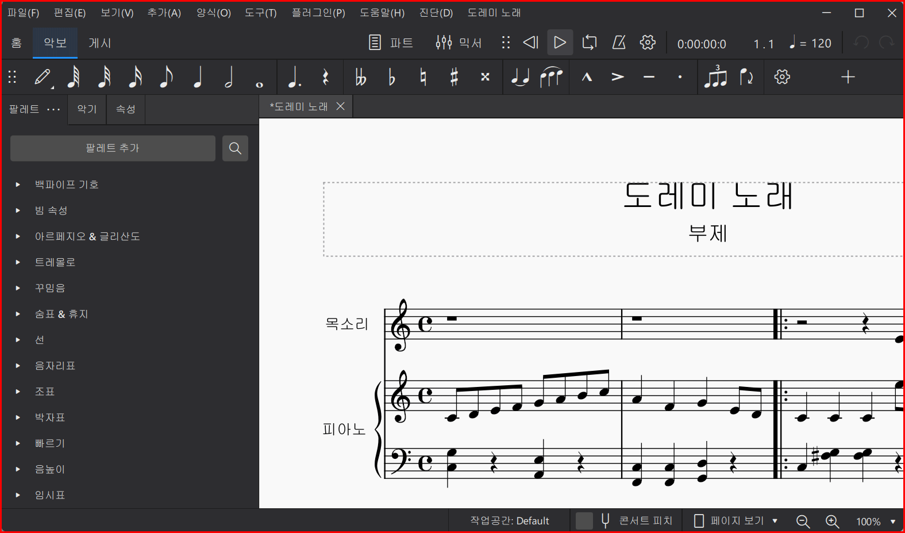Expand the 아르페지오 & 글리산도 palette
The width and height of the screenshot is (905, 533).
[18, 236]
